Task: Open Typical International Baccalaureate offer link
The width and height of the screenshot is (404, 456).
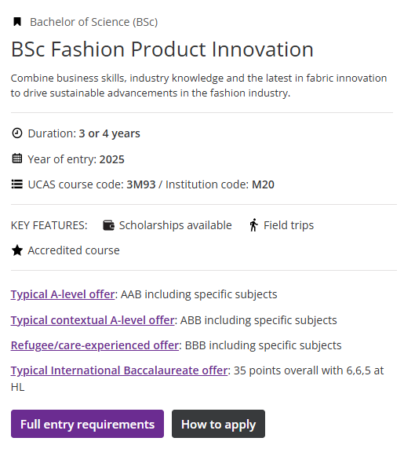Action: (x=119, y=370)
